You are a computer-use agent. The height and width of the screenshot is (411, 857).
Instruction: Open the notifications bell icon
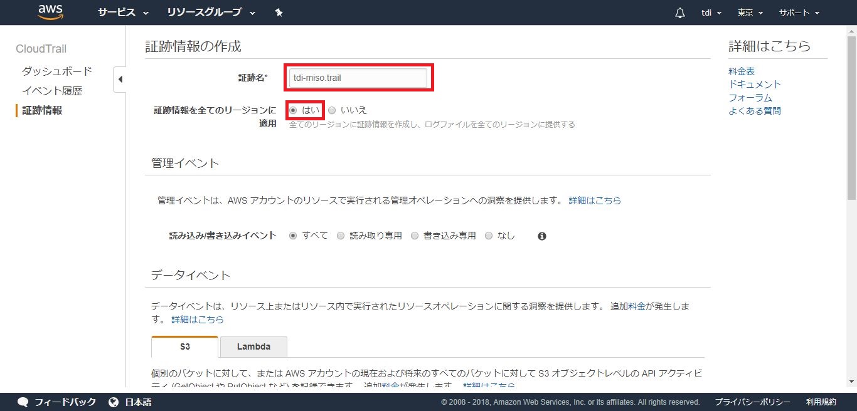point(679,13)
